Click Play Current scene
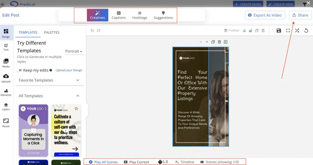 [137, 162]
